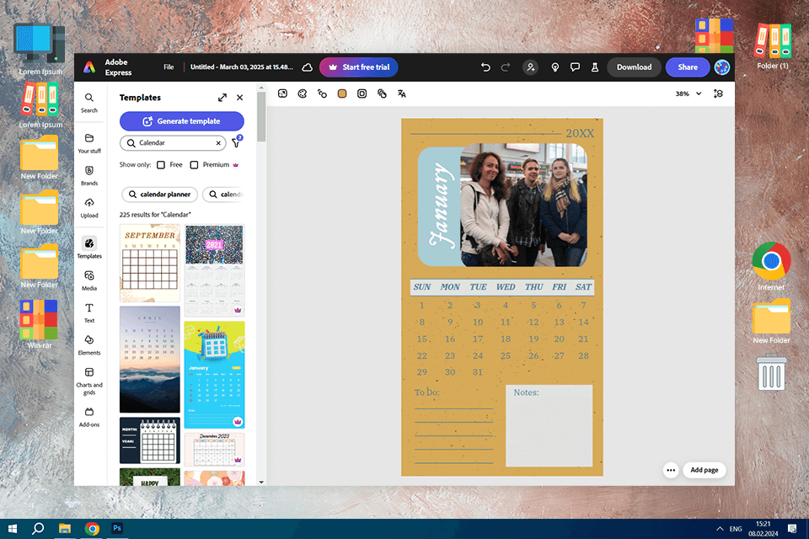Open the Upload panel

click(x=89, y=208)
